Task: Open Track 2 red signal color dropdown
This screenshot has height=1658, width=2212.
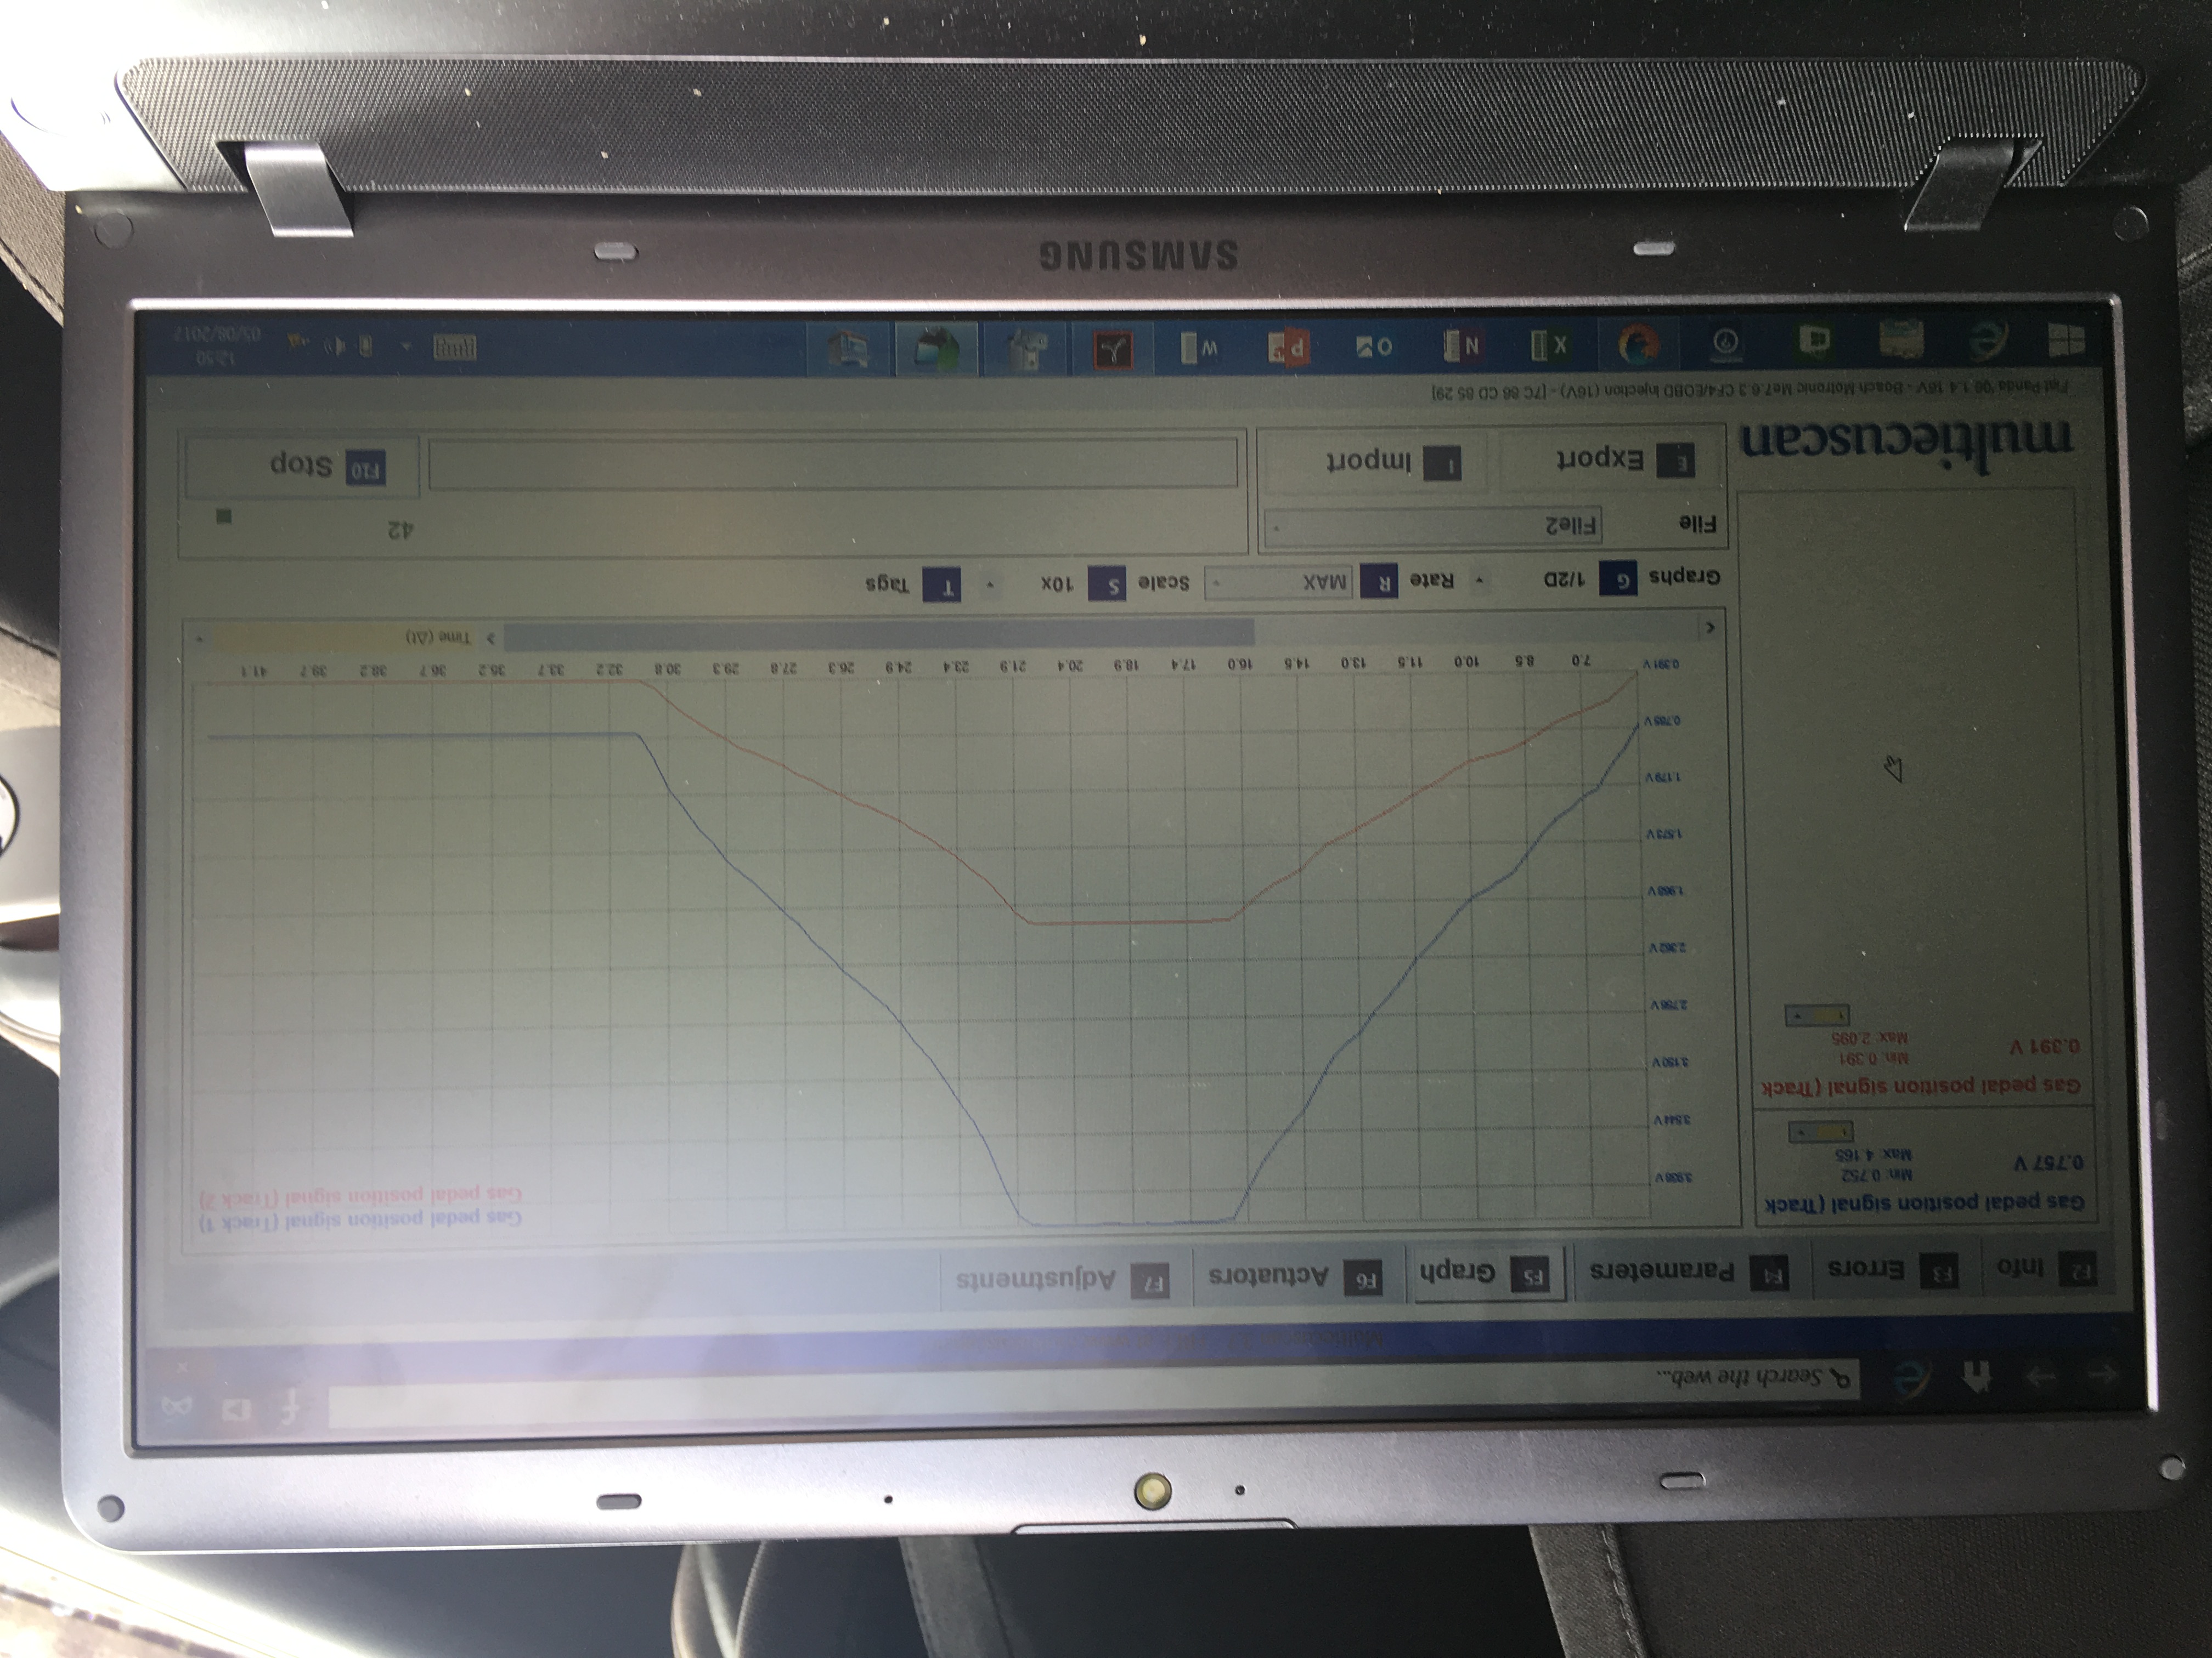Action: [x=1817, y=1017]
